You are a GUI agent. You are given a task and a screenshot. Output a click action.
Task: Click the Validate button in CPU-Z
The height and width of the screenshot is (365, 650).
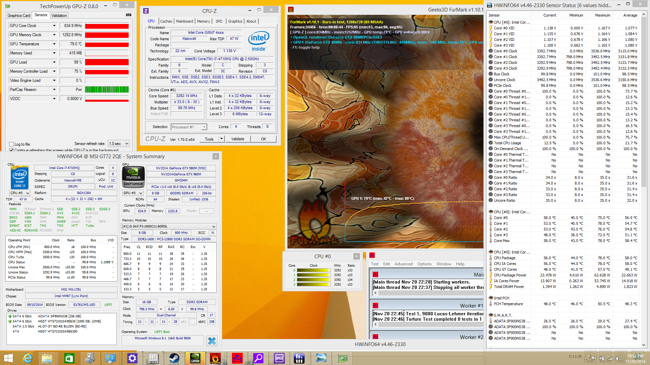[x=238, y=139]
